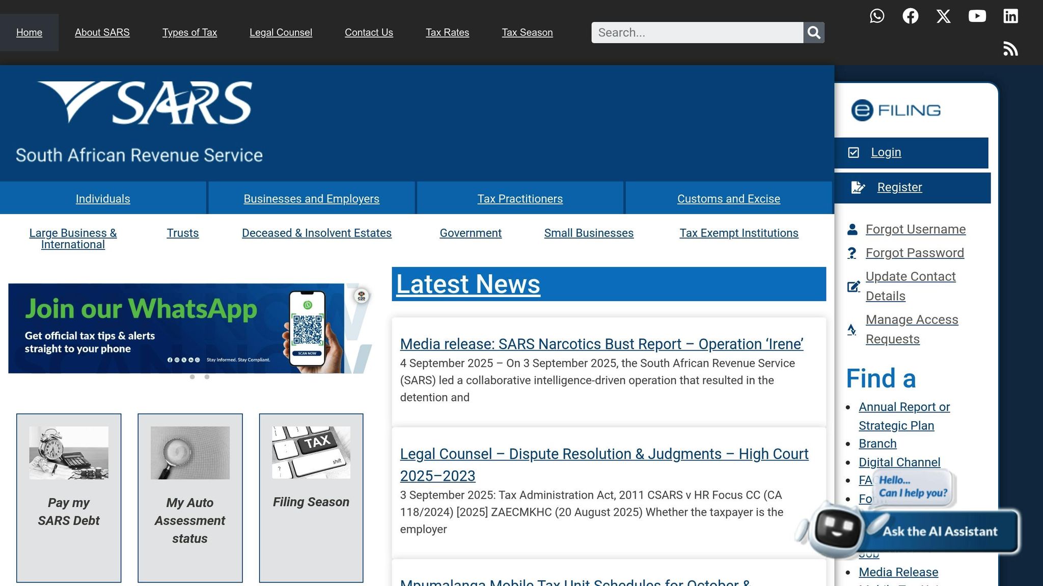The image size is (1043, 586).
Task: Open the Media Release link
Action: [x=898, y=572]
